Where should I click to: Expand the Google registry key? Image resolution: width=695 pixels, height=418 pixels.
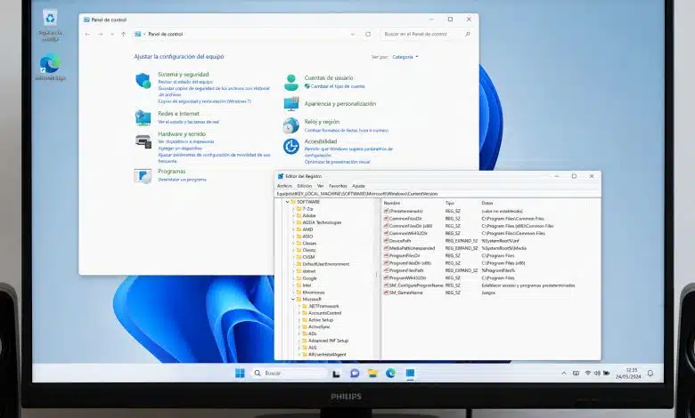point(293,278)
